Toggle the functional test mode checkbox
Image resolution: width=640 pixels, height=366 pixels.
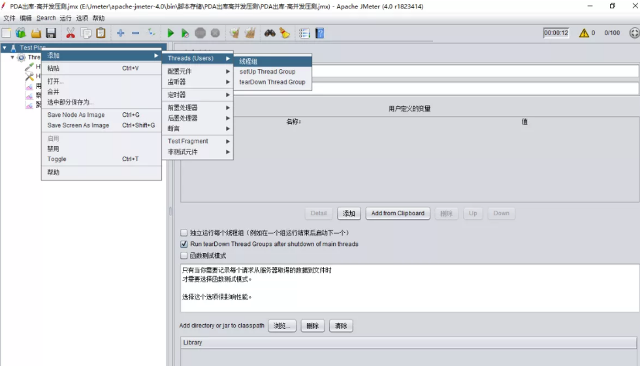click(184, 256)
